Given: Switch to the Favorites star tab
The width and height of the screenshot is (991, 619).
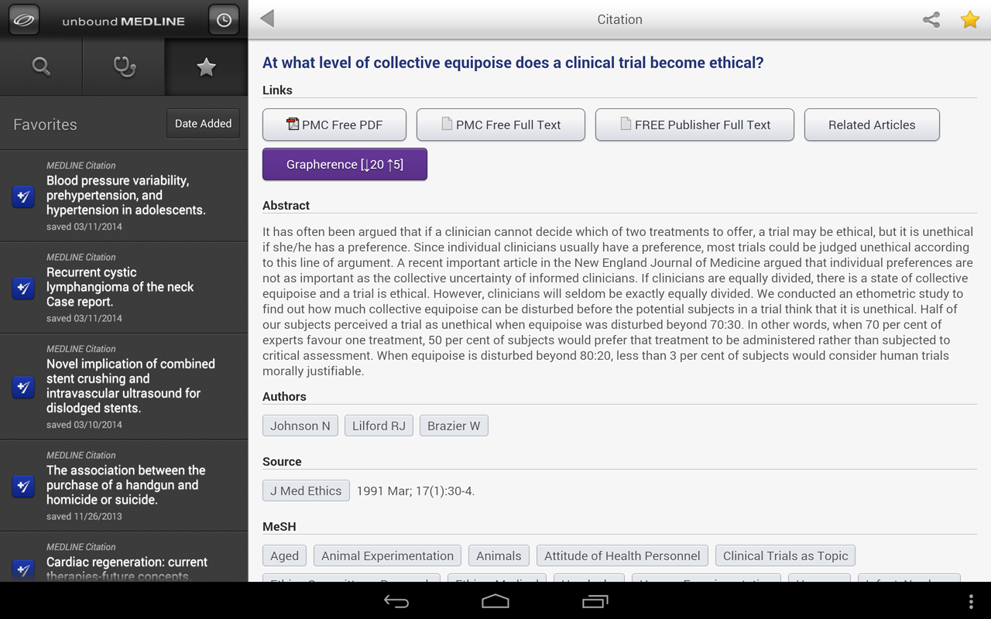Looking at the screenshot, I should (x=206, y=67).
